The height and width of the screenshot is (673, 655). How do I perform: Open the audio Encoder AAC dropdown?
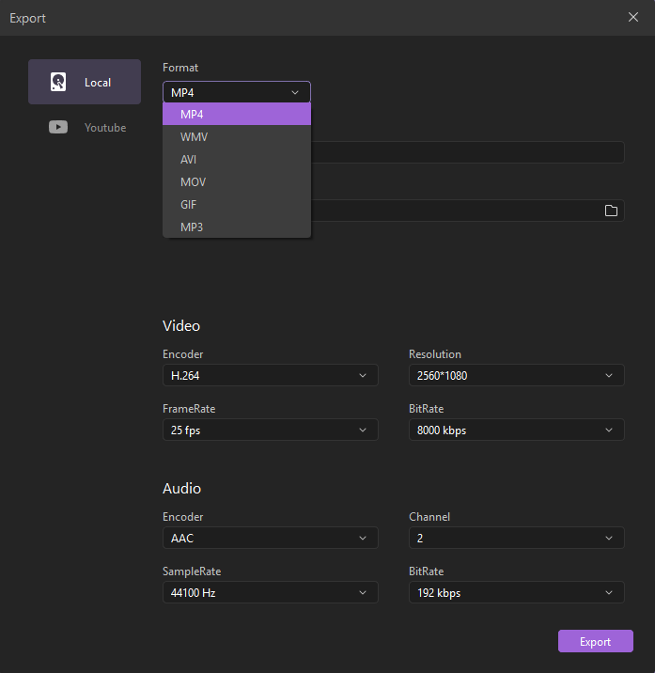click(x=270, y=538)
